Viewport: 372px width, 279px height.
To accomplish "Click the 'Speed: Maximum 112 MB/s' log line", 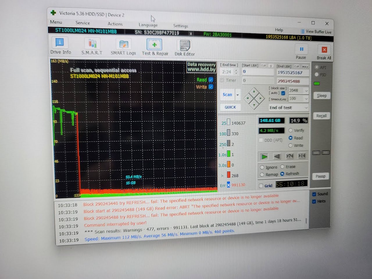I will pyautogui.click(x=159, y=235).
